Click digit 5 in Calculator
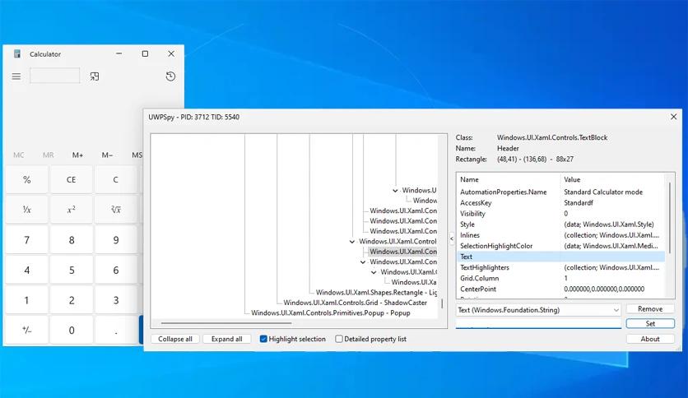 71,270
